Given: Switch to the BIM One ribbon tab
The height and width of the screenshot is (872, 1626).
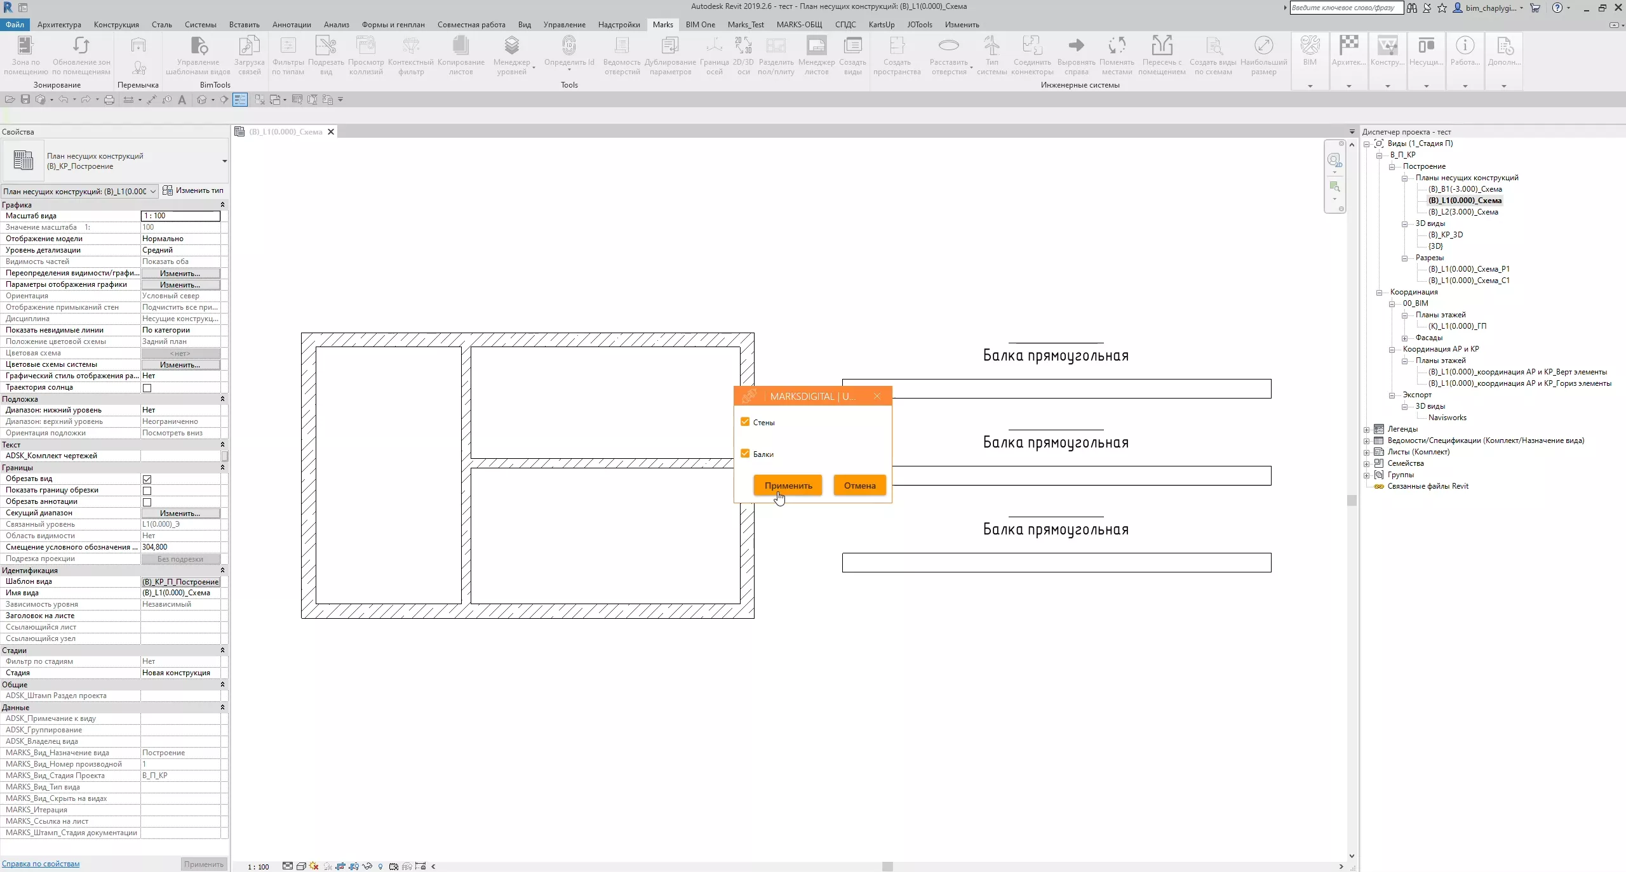Looking at the screenshot, I should click(x=700, y=25).
